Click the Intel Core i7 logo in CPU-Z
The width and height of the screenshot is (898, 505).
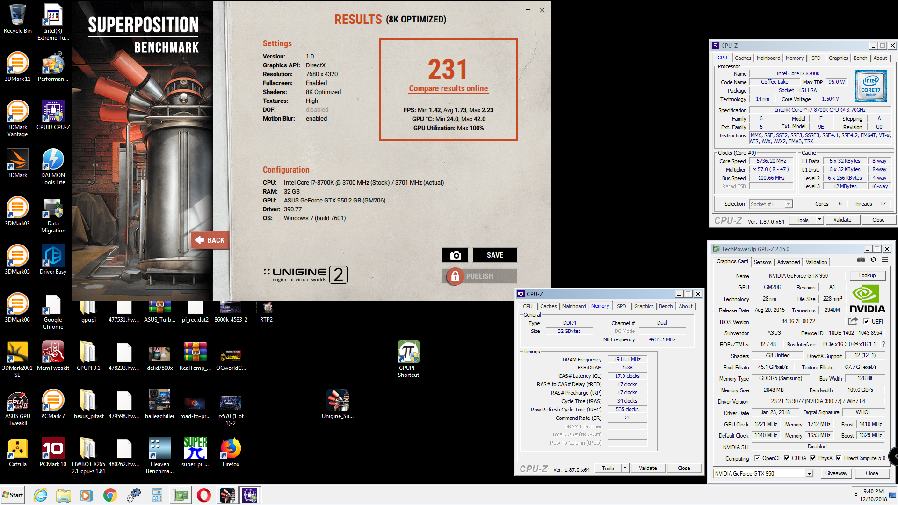pos(870,86)
